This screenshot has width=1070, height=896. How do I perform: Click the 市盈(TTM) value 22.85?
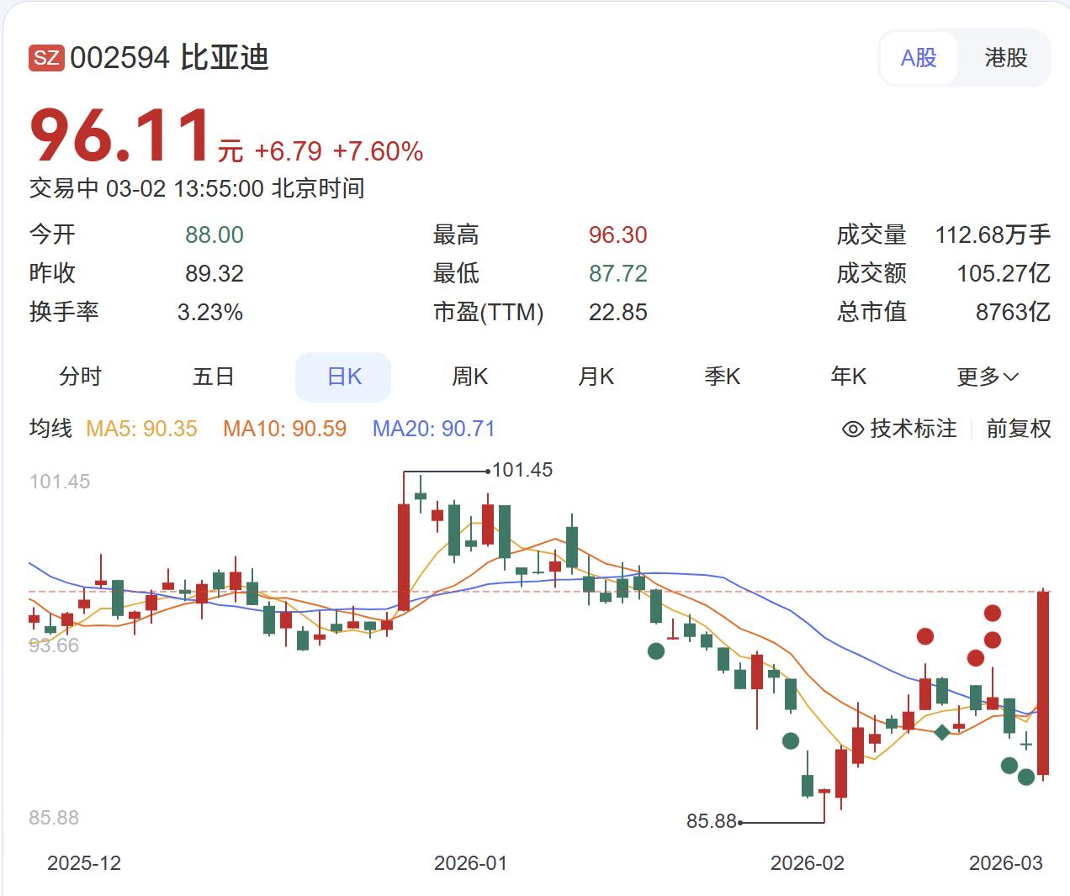pyautogui.click(x=618, y=313)
